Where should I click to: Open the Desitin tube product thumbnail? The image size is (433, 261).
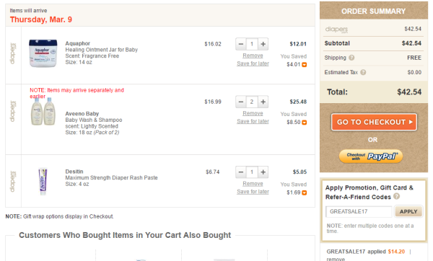coord(43,181)
